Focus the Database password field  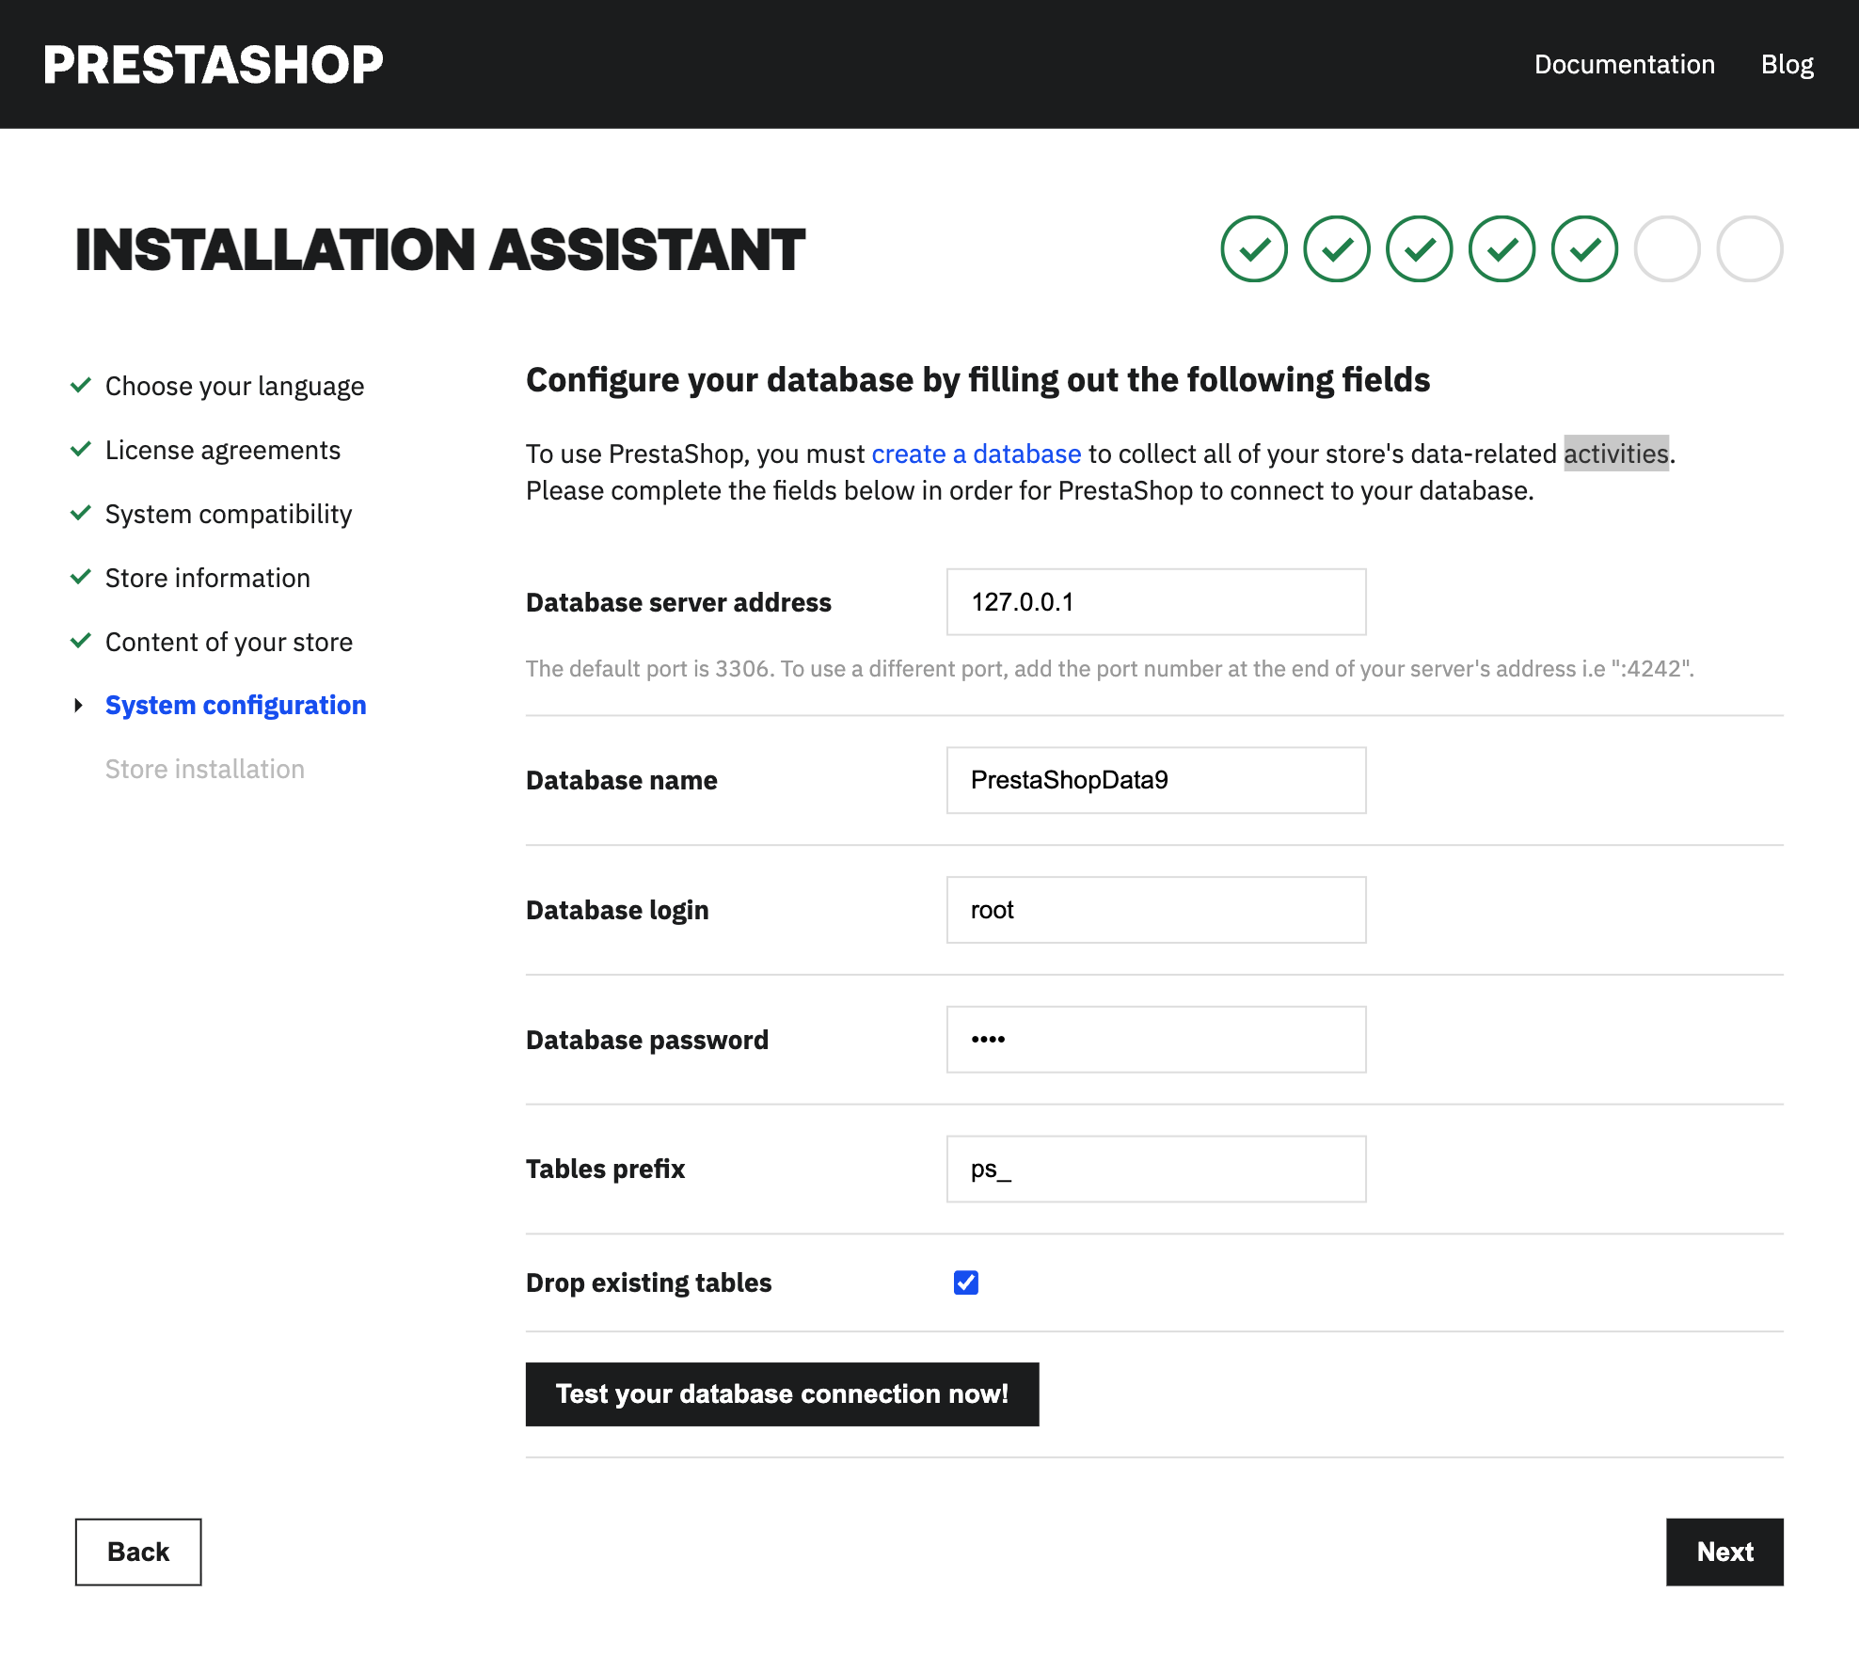[1156, 1040]
